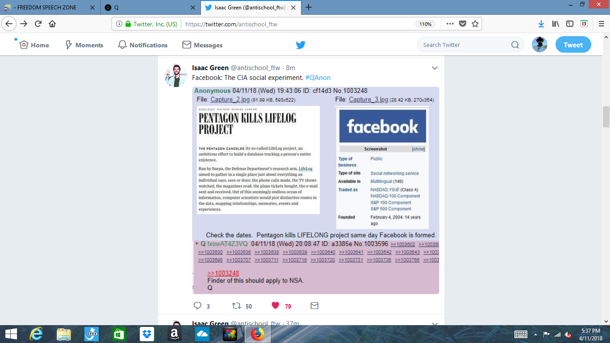This screenshot has width=610, height=343.
Task: Toggle the red heart like button
Action: pos(275,305)
